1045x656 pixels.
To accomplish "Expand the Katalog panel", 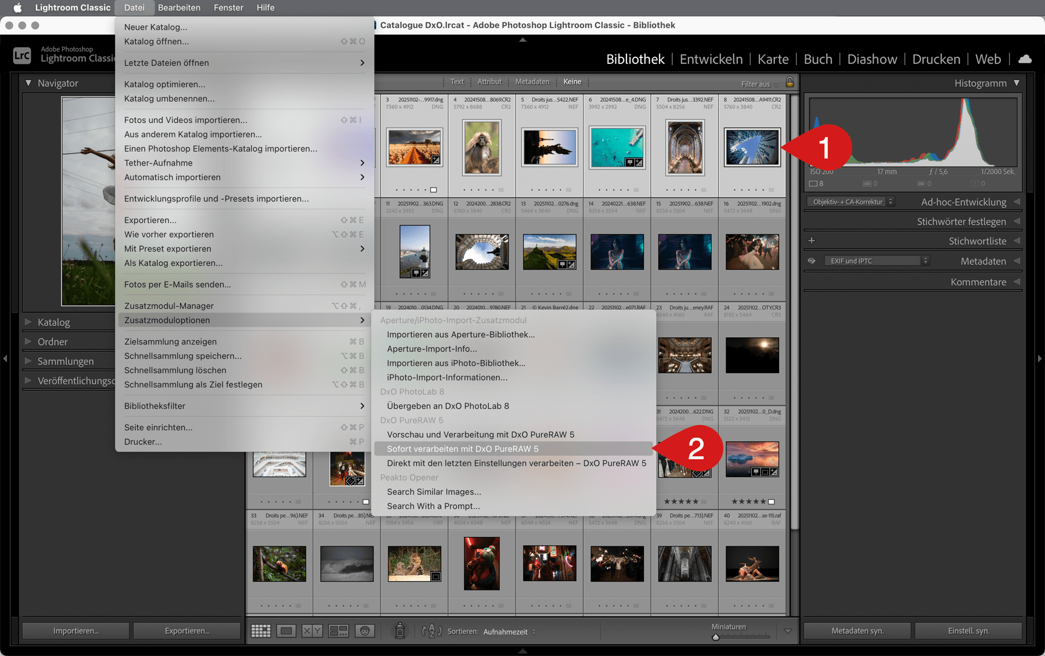I will [x=28, y=322].
